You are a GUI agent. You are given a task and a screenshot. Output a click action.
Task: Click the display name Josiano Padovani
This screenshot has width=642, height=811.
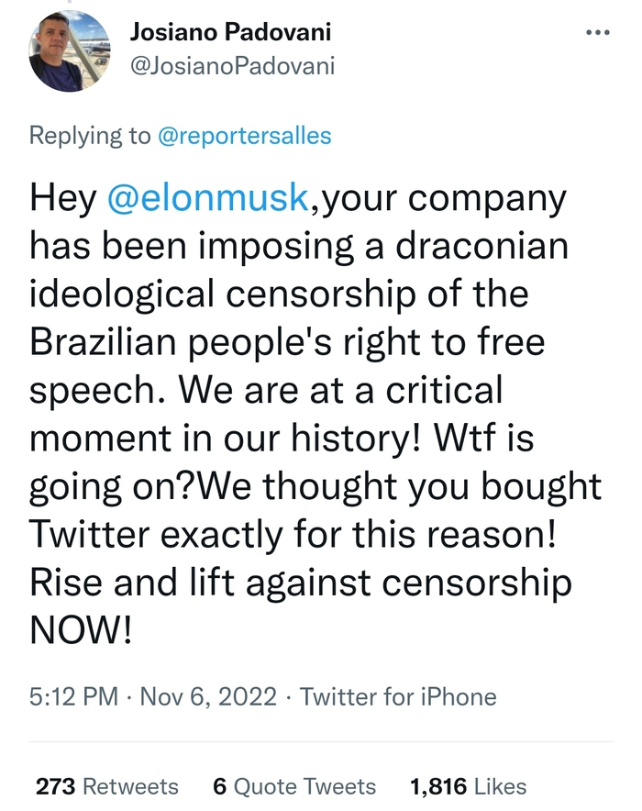(230, 33)
